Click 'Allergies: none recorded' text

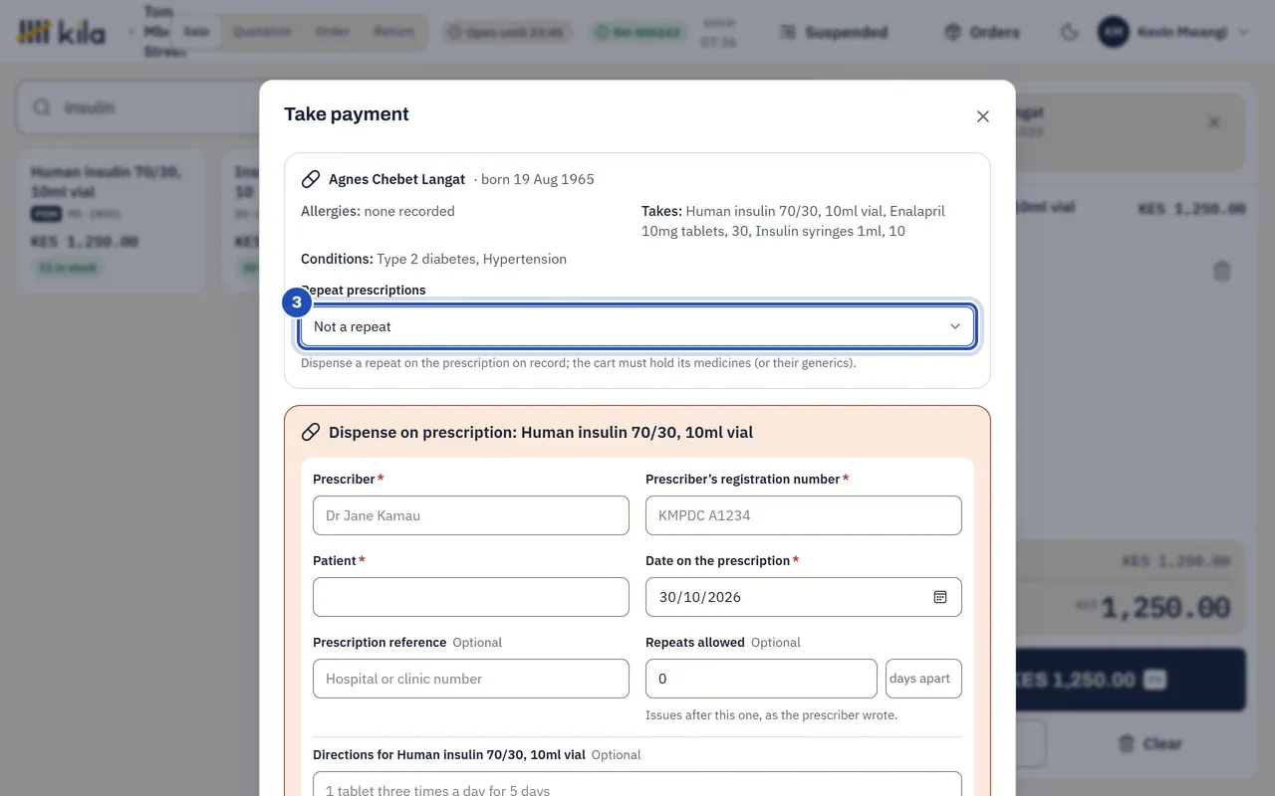point(378,211)
